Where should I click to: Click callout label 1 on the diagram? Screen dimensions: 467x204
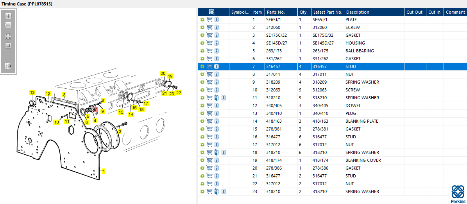104,171
